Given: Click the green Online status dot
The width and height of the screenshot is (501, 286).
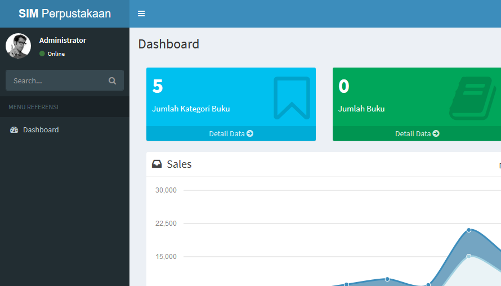Looking at the screenshot, I should 42,53.
